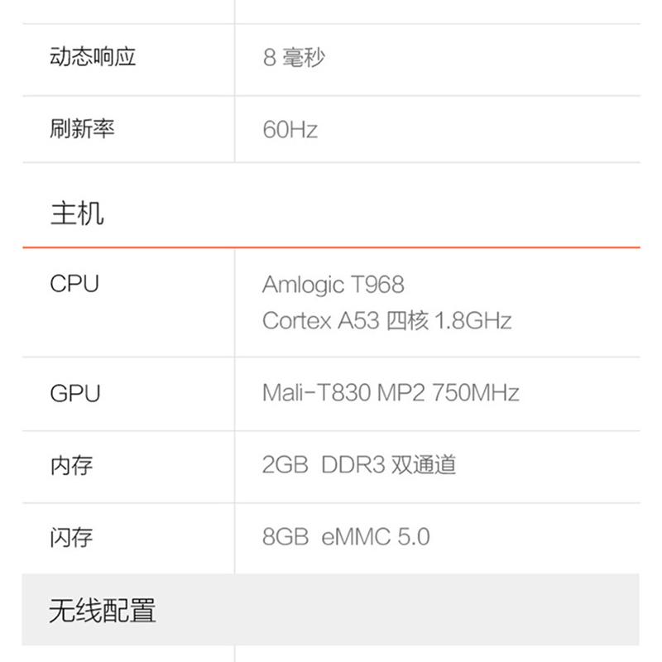This screenshot has height=662, width=662.
Task: Click the 内存 row label
Action: pos(71,465)
